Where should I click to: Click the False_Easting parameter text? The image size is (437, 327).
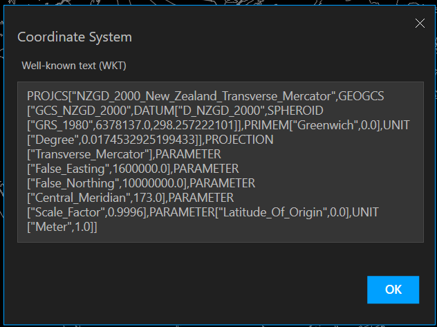tap(71, 168)
